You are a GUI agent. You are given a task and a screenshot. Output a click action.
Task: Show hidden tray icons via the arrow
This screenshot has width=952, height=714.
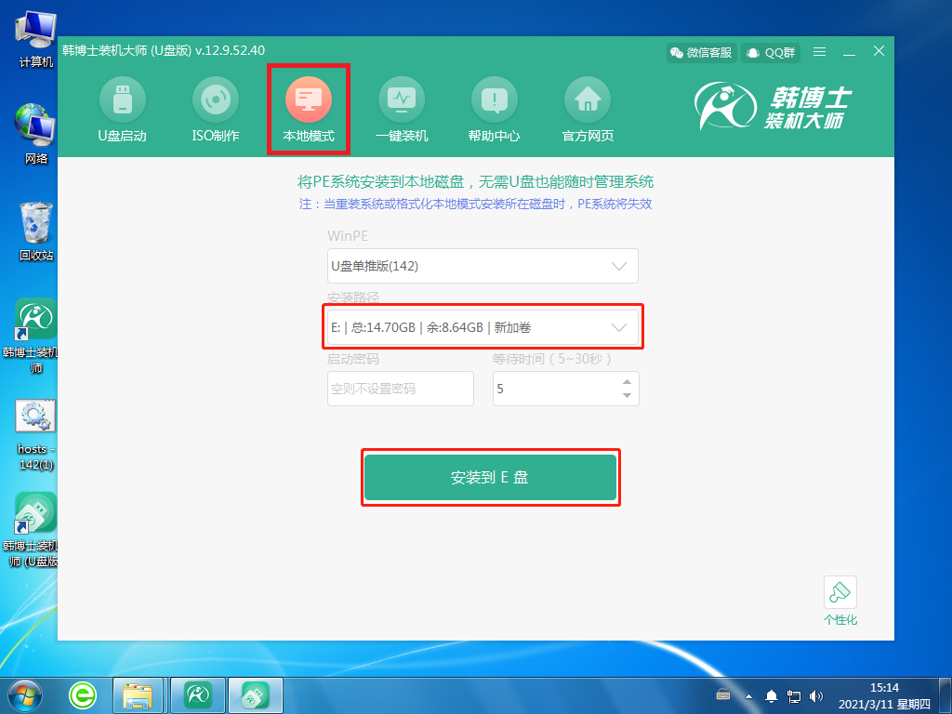coord(749,694)
